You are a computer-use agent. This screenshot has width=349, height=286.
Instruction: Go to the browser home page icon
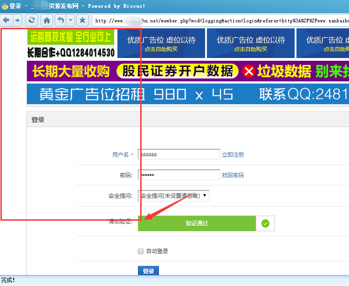47,20
